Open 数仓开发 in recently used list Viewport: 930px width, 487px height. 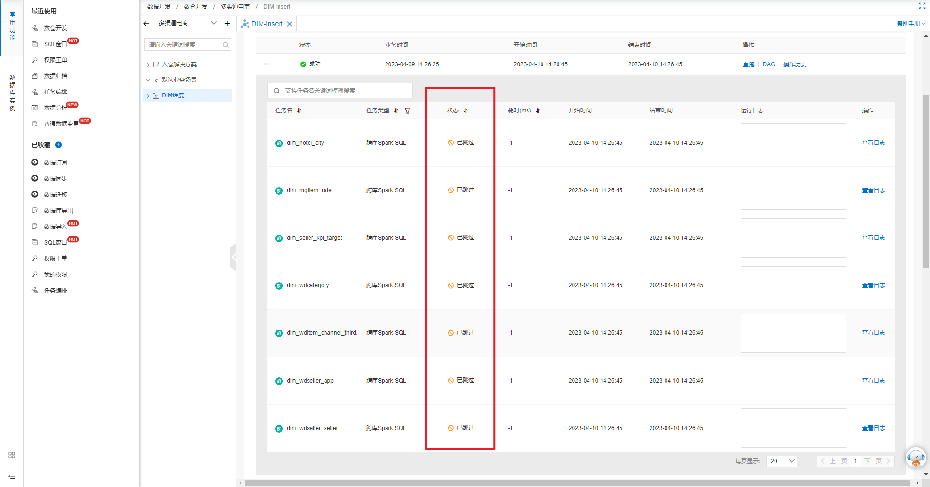[x=55, y=28]
